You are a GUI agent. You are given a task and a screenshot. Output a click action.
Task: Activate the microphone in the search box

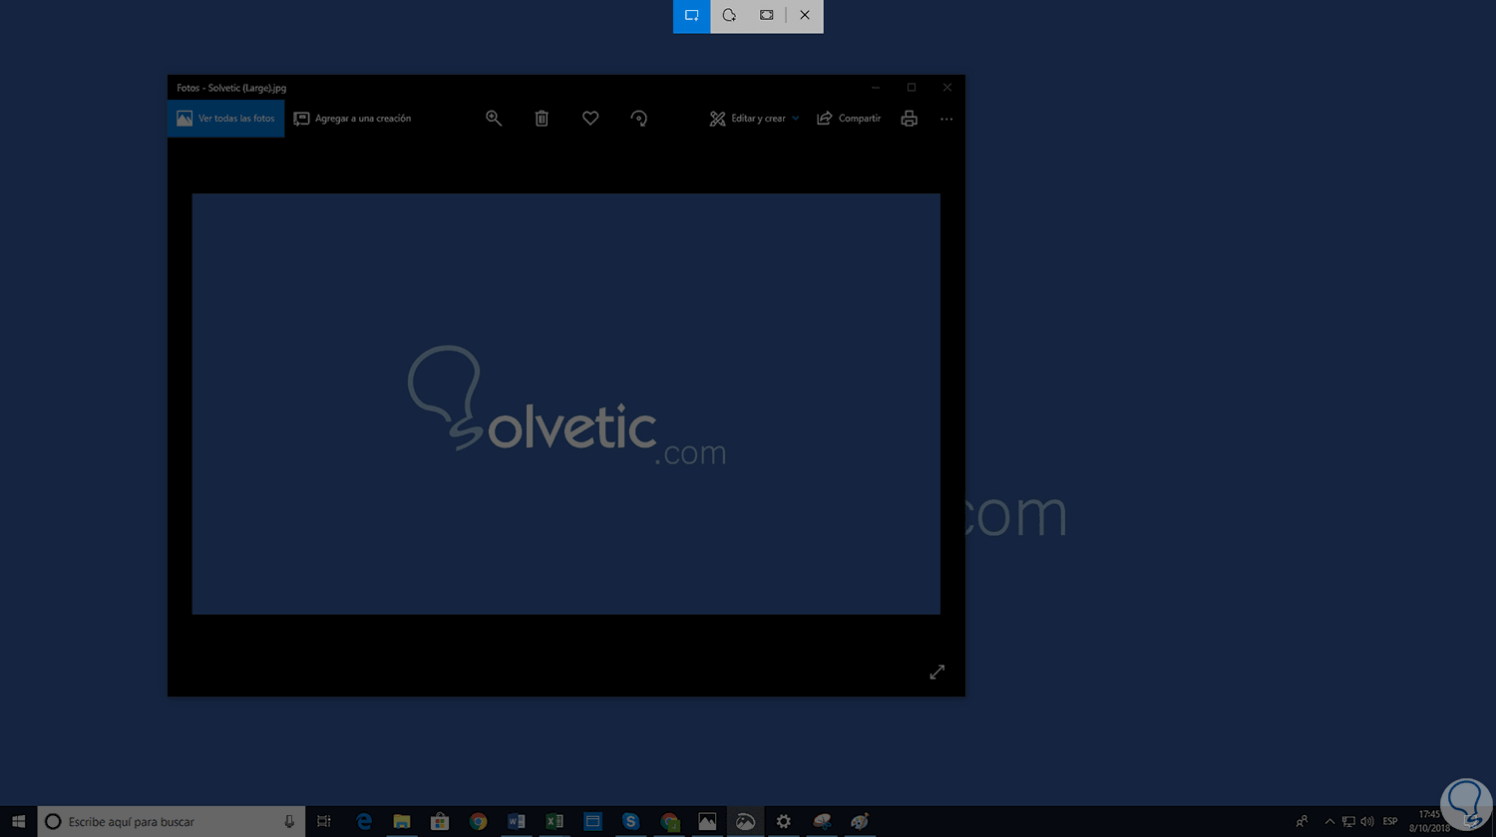tap(289, 822)
